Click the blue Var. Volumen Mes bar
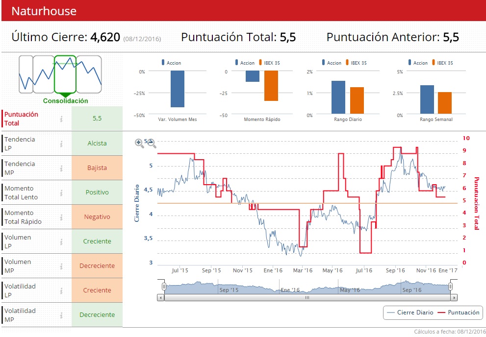This screenshot has height=337, width=486. pyautogui.click(x=178, y=89)
